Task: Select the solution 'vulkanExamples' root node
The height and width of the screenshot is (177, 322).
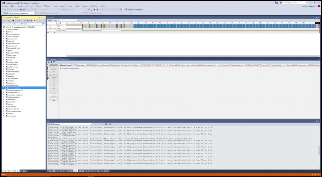Action: [20, 27]
